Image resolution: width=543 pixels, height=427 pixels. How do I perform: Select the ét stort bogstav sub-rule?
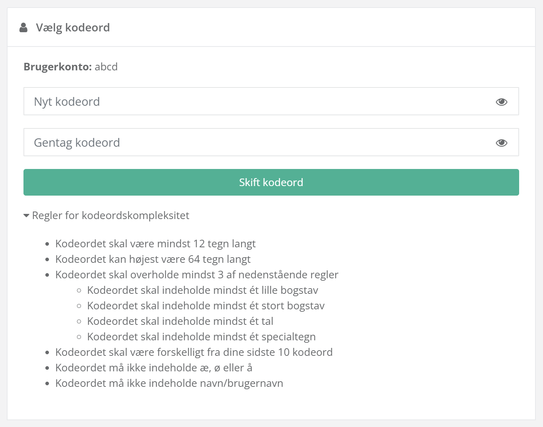(206, 306)
